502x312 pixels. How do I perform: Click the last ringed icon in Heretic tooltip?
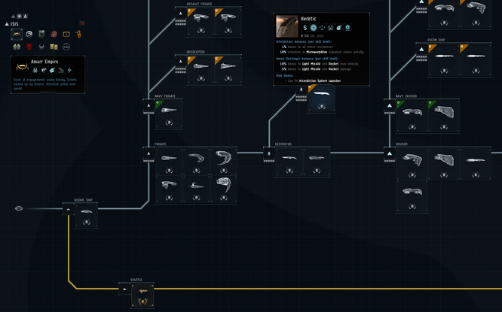pos(347,28)
